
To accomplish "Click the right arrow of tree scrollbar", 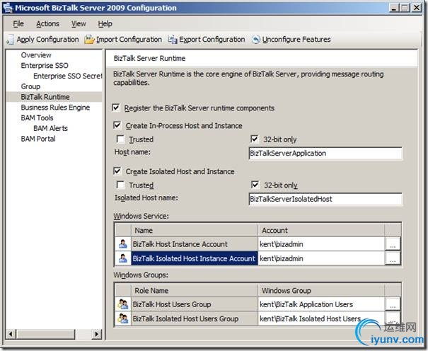I will click(x=97, y=334).
